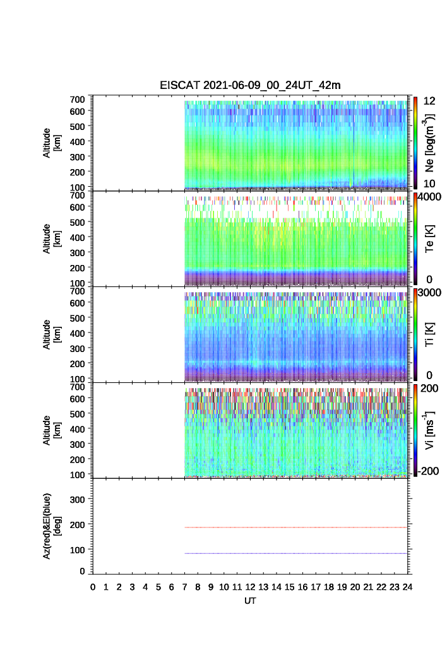Select the Vi ion velocity panel

[x=295, y=431]
